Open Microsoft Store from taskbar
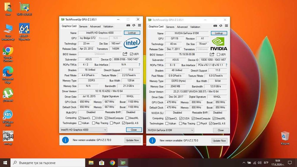 pyautogui.click(x=102, y=163)
